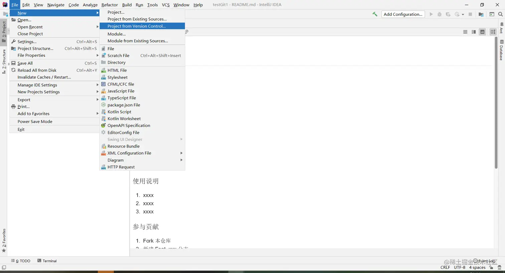505x273 pixels.
Task: Choose Project from Existing Sources
Action: coord(142,19)
